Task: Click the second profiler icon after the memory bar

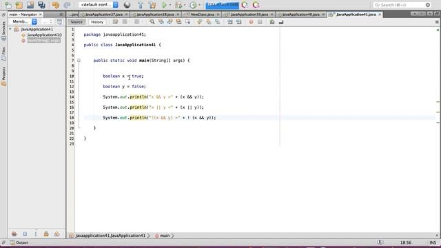Action: (256, 5)
